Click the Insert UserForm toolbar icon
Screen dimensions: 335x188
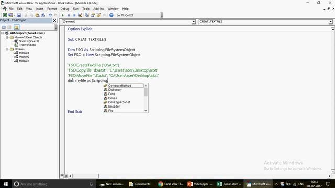10,15
